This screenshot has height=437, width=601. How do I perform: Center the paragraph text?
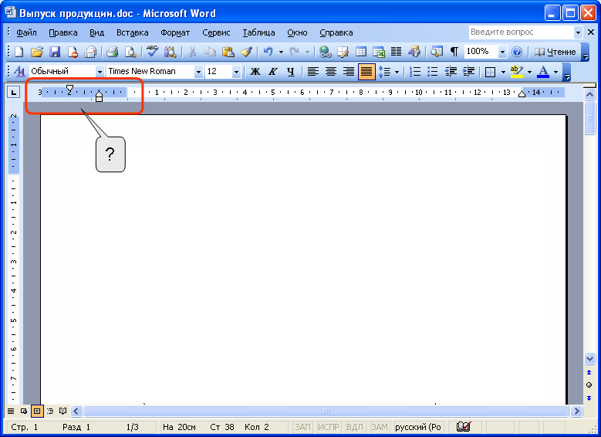click(331, 71)
